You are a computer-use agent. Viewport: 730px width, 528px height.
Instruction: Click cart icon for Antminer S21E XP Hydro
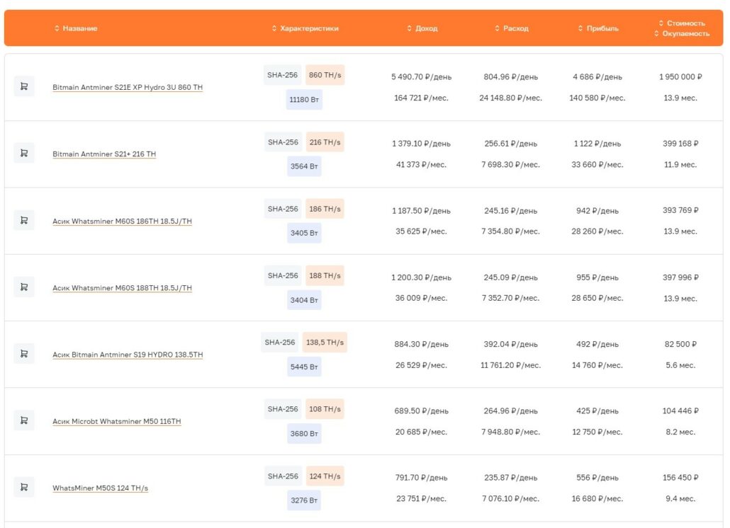pyautogui.click(x=24, y=86)
